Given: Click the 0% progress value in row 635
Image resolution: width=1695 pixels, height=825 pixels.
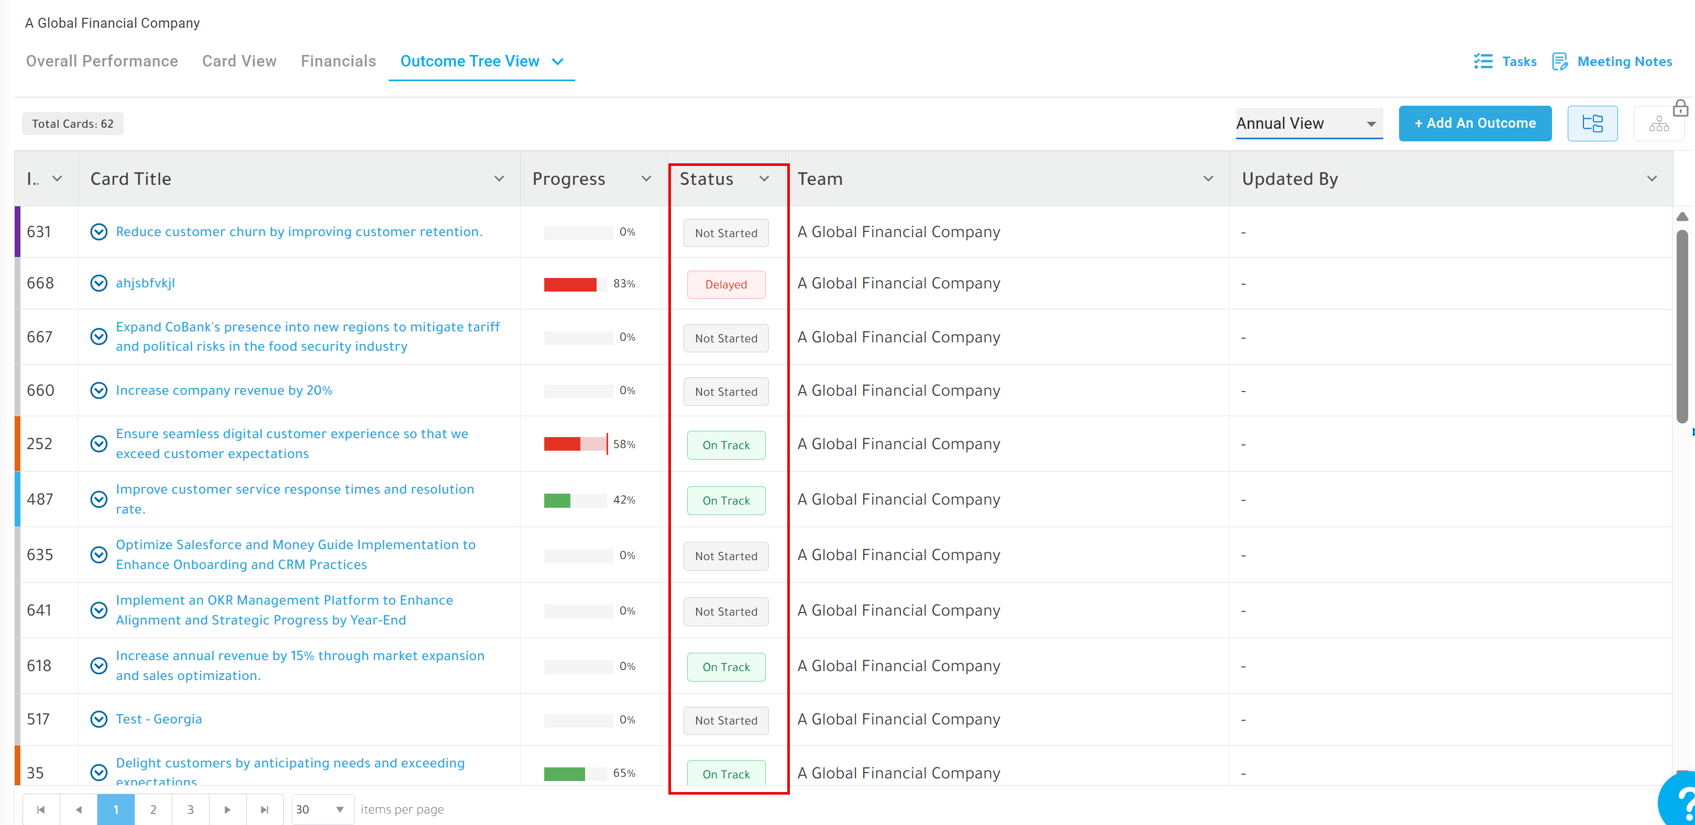Looking at the screenshot, I should coord(627,555).
